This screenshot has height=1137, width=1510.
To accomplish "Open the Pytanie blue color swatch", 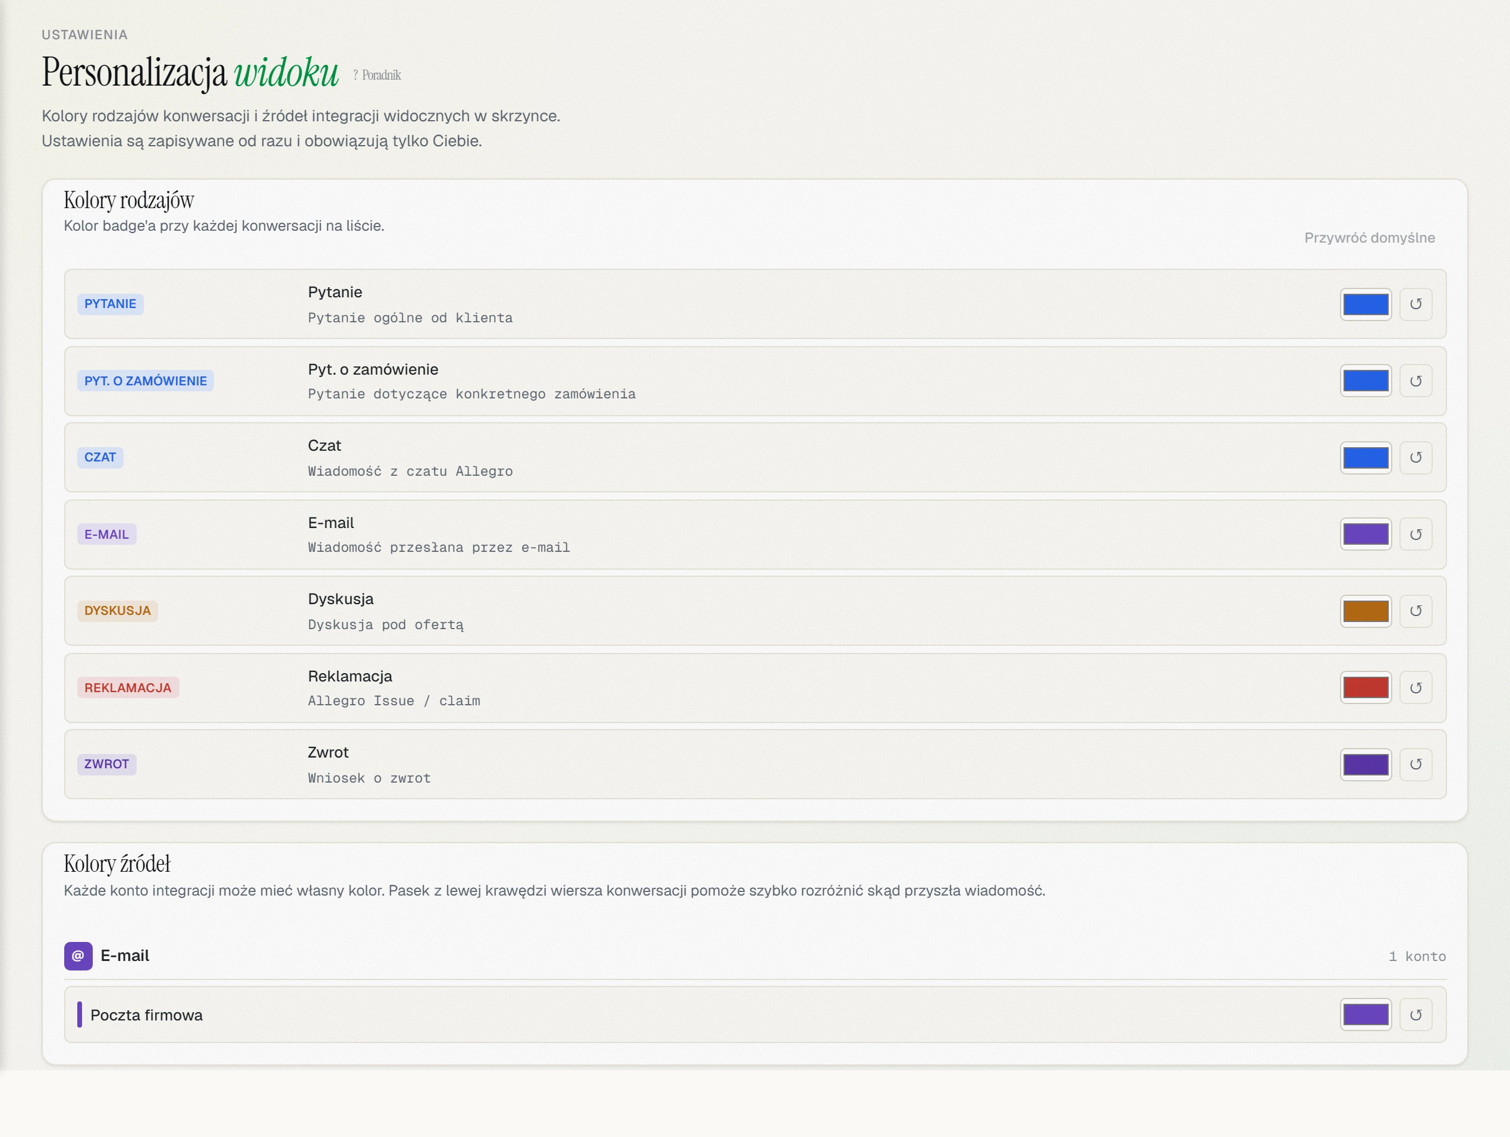I will pos(1366,304).
